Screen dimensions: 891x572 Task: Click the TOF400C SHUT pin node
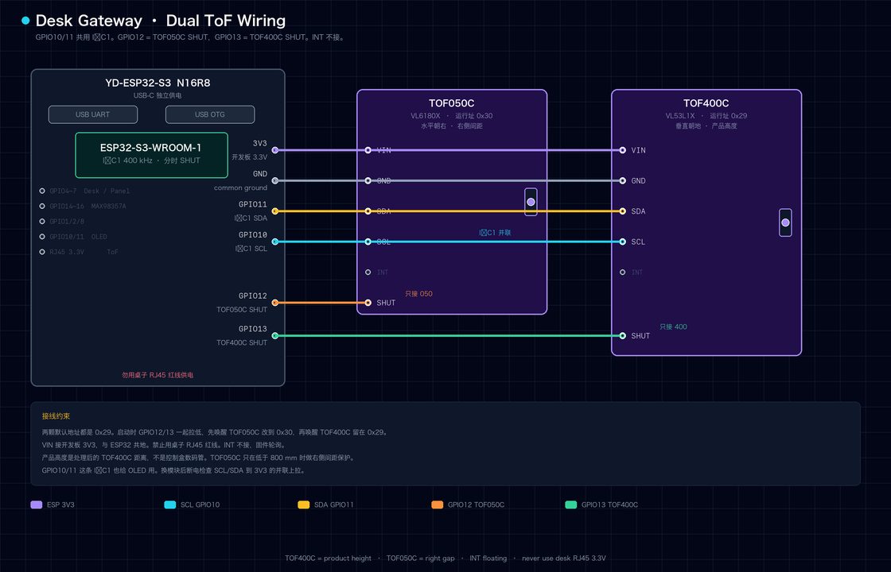point(623,336)
